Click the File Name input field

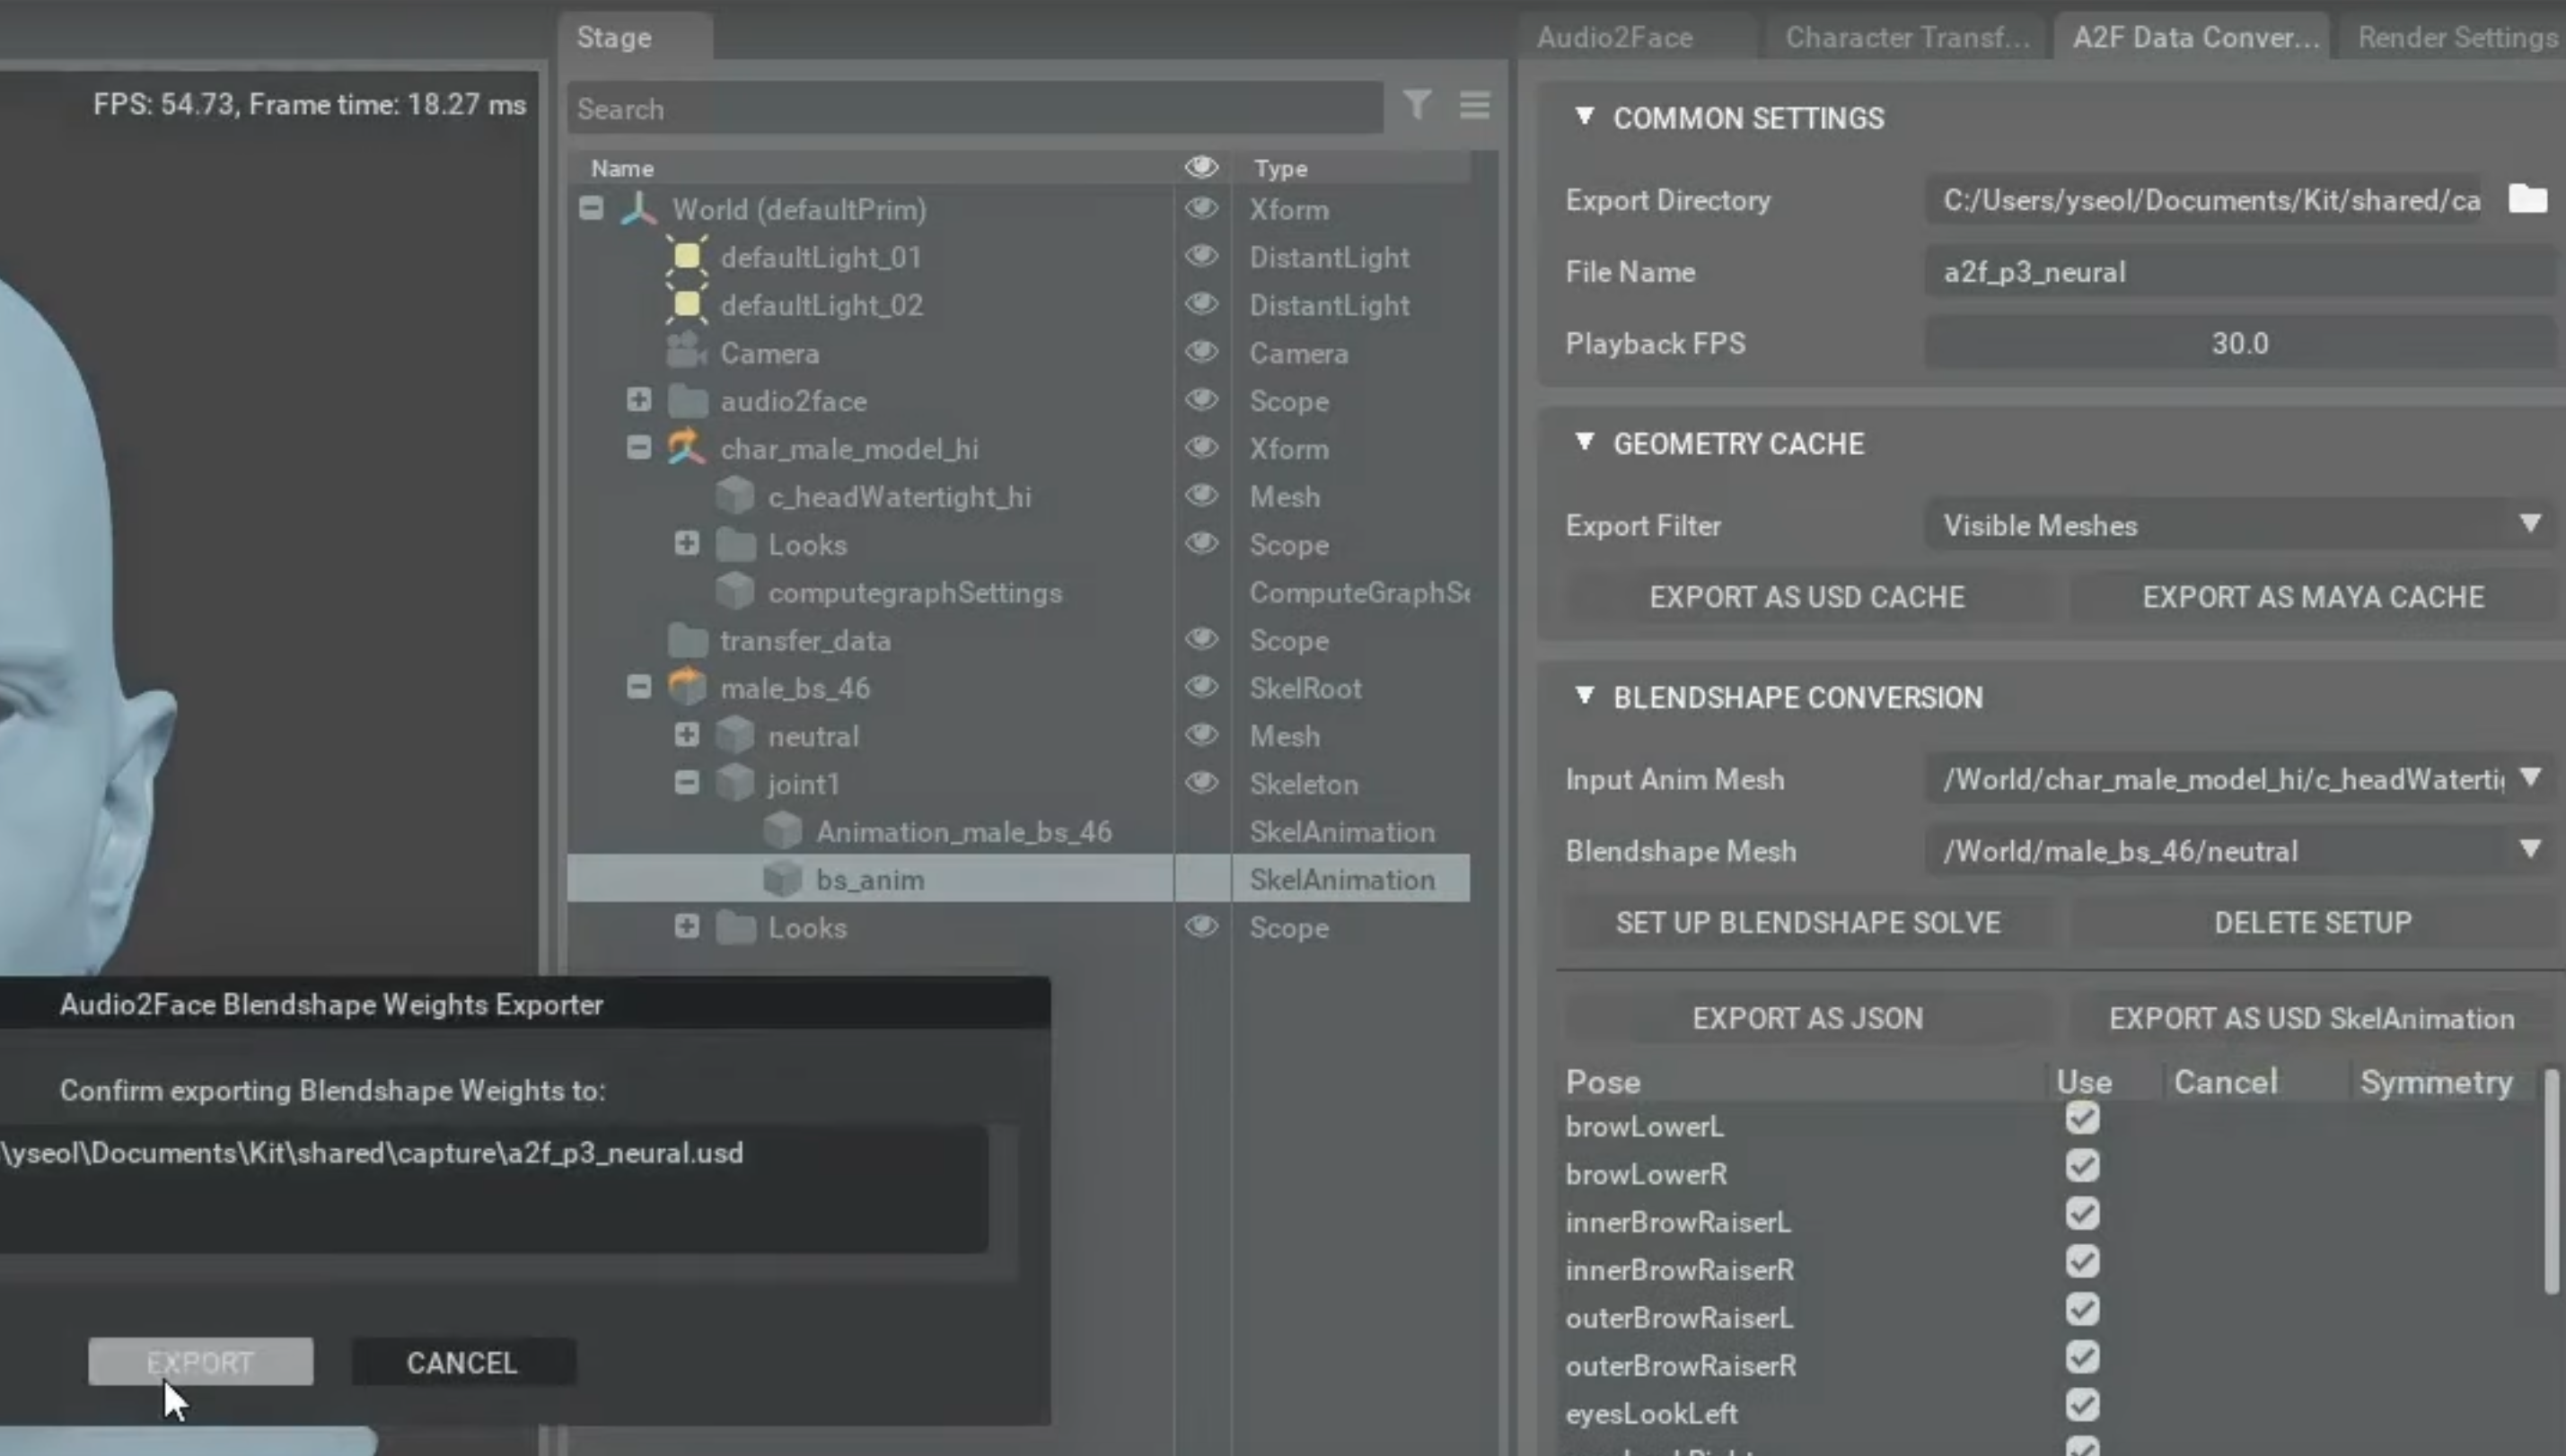click(x=2238, y=272)
